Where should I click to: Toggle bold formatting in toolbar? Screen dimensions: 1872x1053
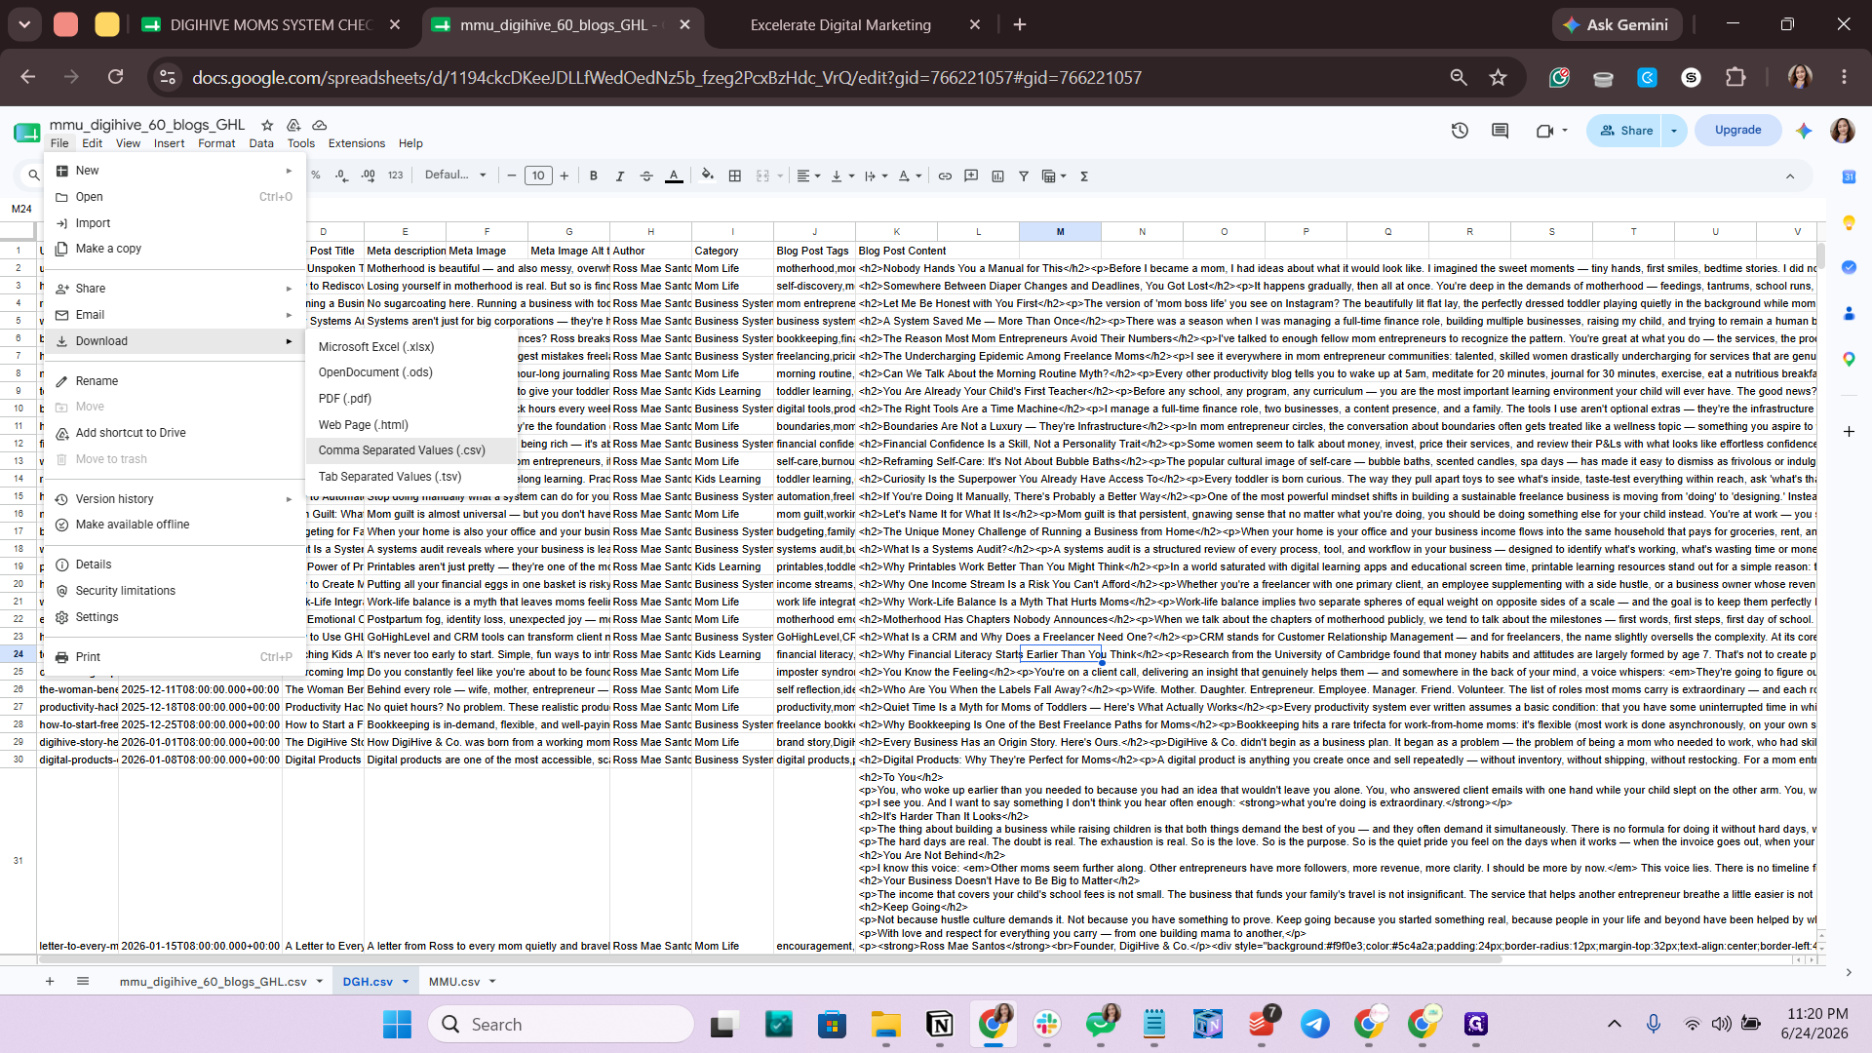coord(593,175)
